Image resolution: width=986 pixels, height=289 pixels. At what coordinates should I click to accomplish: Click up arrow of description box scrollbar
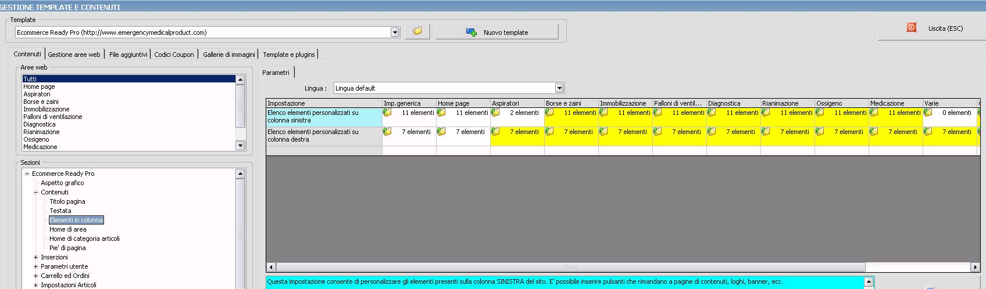(x=869, y=282)
